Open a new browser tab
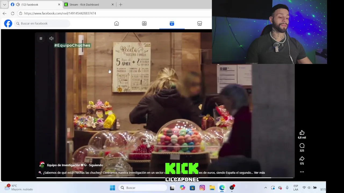This screenshot has width=344, height=193. (121, 5)
